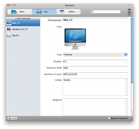The height and width of the screenshot is (129, 139).
Task: Select the MacPro record icon
Action: point(9,35)
